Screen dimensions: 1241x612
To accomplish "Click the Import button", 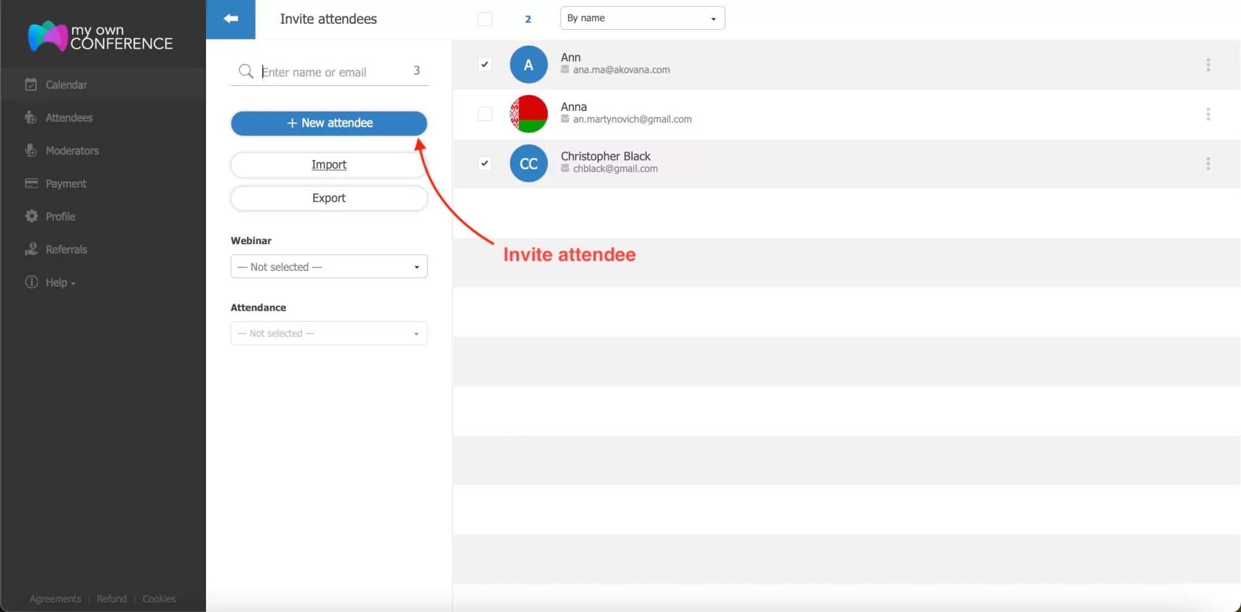I will tap(328, 165).
